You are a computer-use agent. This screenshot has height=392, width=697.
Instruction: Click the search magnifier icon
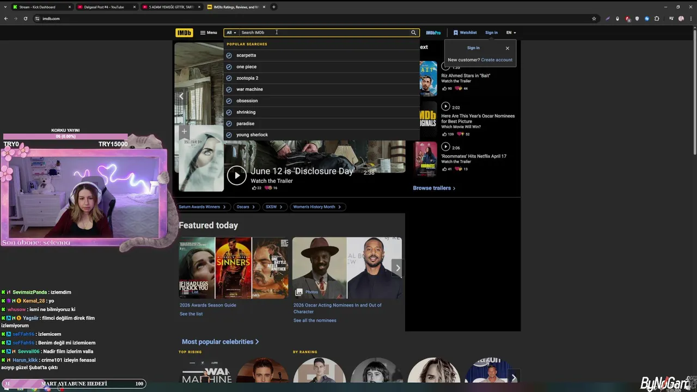(414, 33)
